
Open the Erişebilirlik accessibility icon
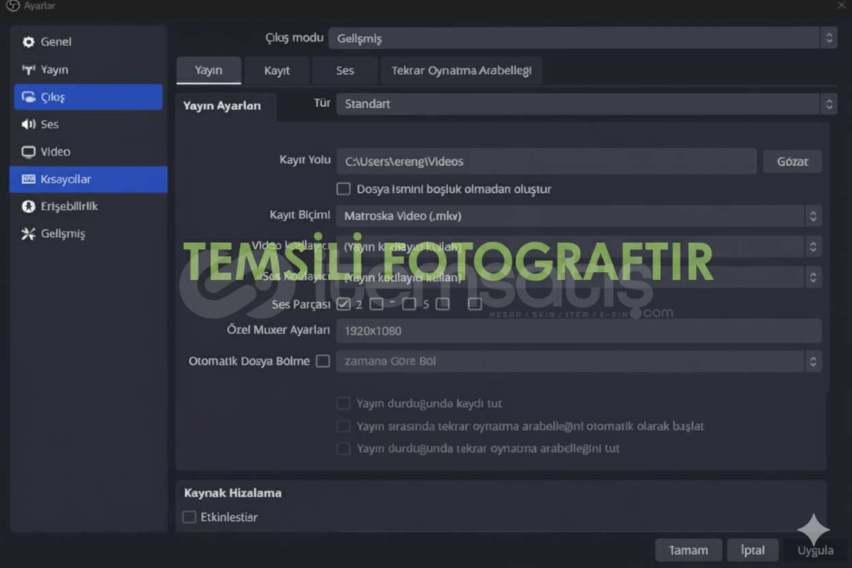click(28, 206)
